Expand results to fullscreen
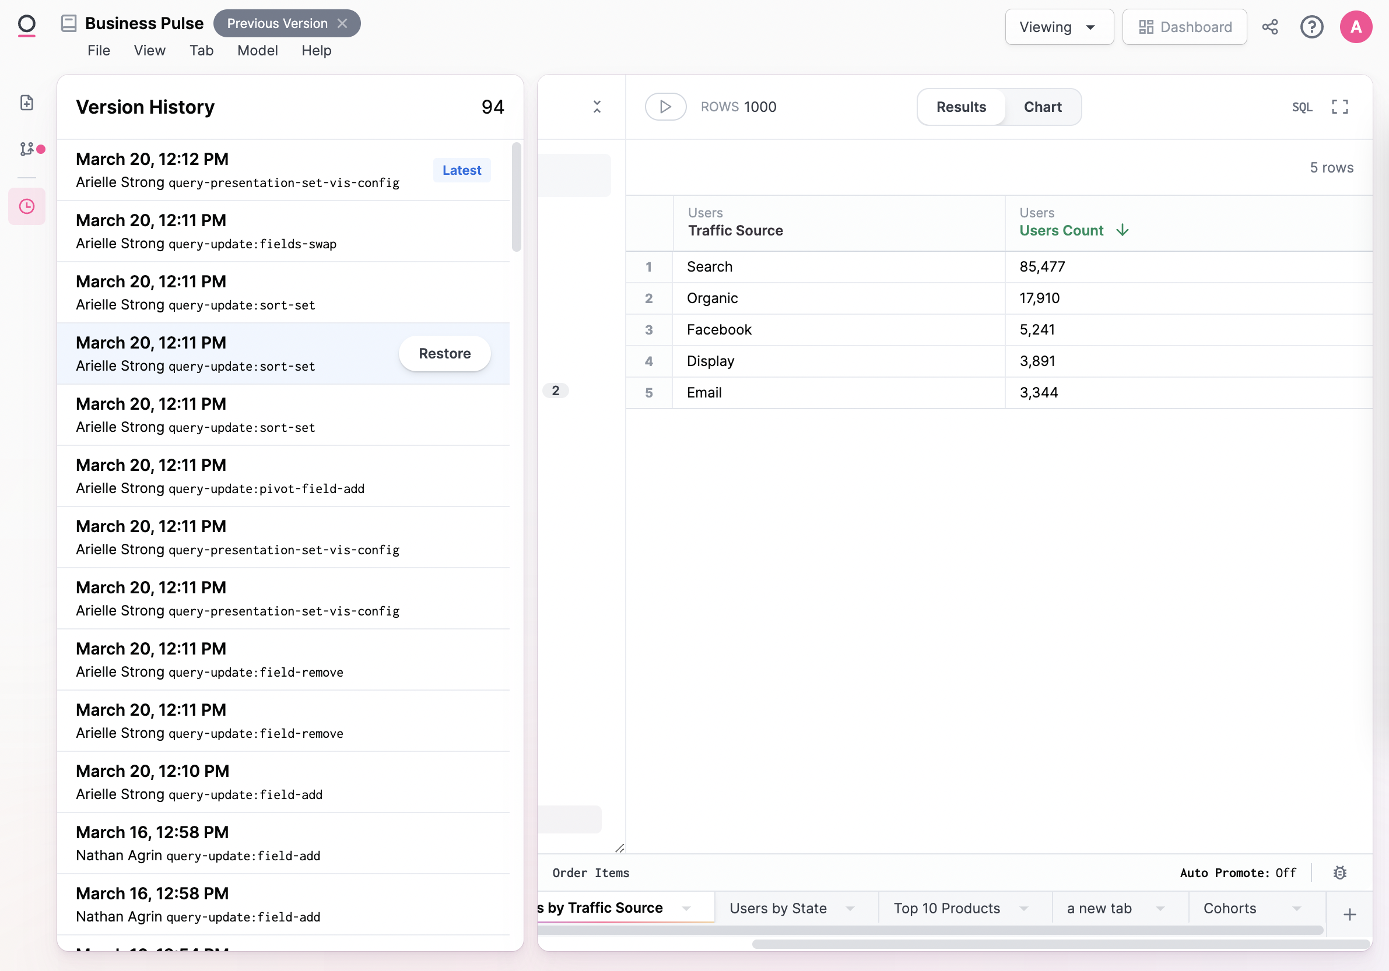This screenshot has height=971, width=1389. click(1339, 107)
